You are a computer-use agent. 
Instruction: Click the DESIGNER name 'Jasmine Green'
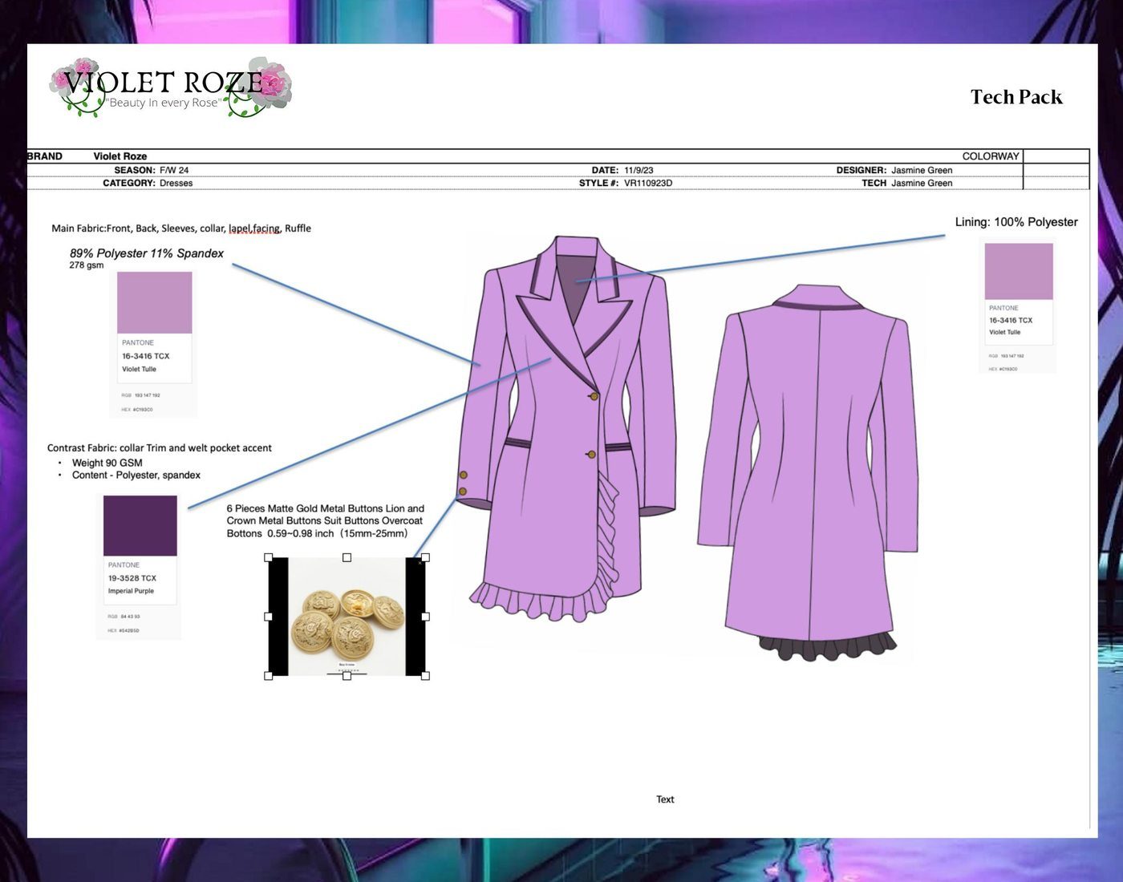coord(922,170)
